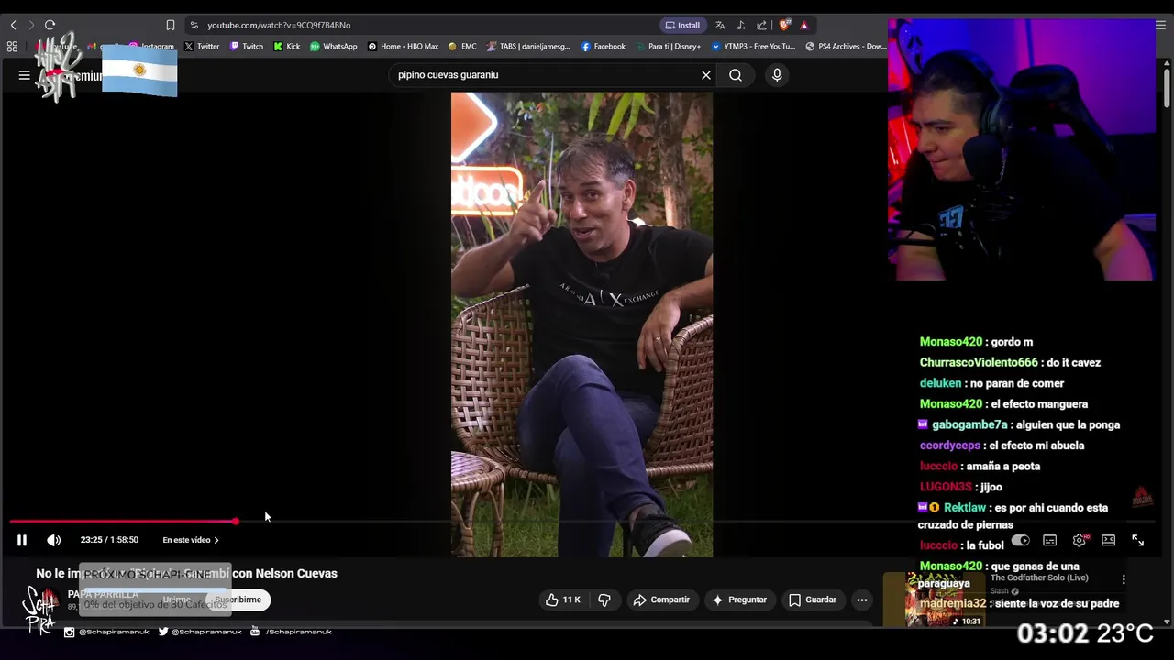Open the Kick bookmark
Screen dimensions: 1174x660
click(287, 46)
